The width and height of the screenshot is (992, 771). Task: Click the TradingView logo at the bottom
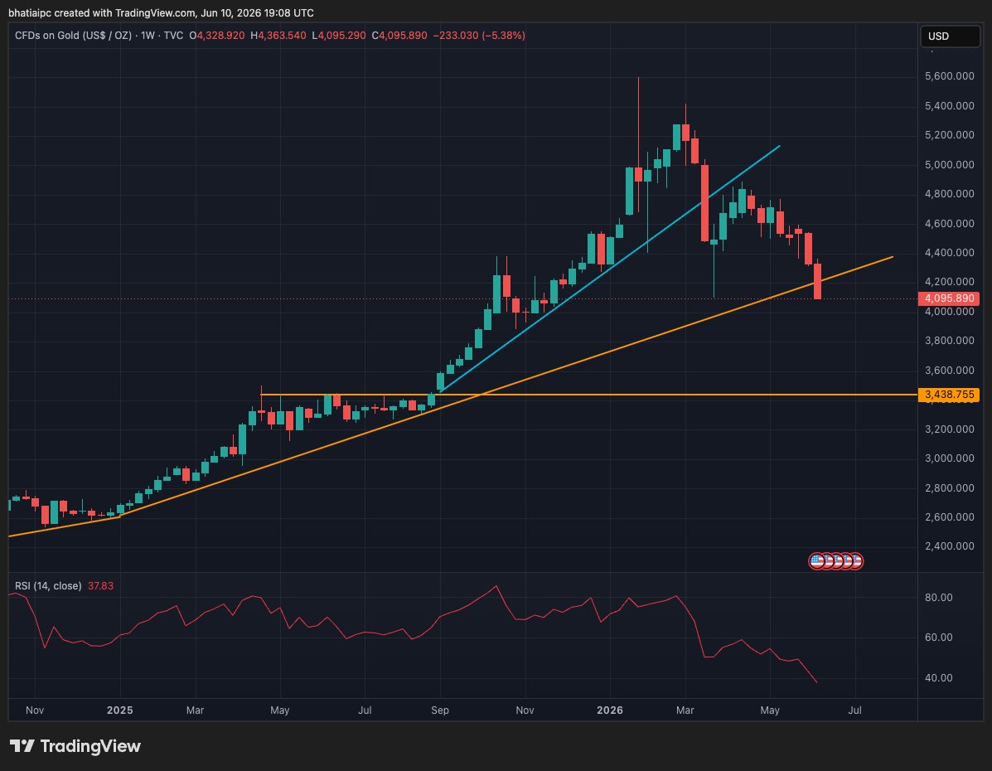[75, 746]
